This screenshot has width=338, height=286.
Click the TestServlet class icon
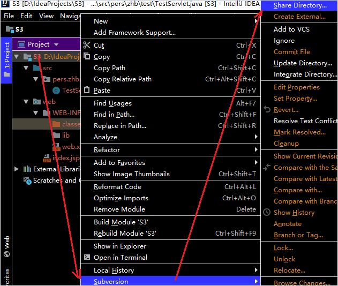tap(56, 91)
